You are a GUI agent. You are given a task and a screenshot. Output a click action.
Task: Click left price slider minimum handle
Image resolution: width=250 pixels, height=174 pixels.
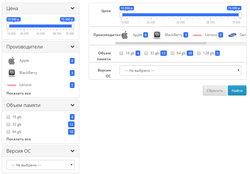click(x=8, y=26)
